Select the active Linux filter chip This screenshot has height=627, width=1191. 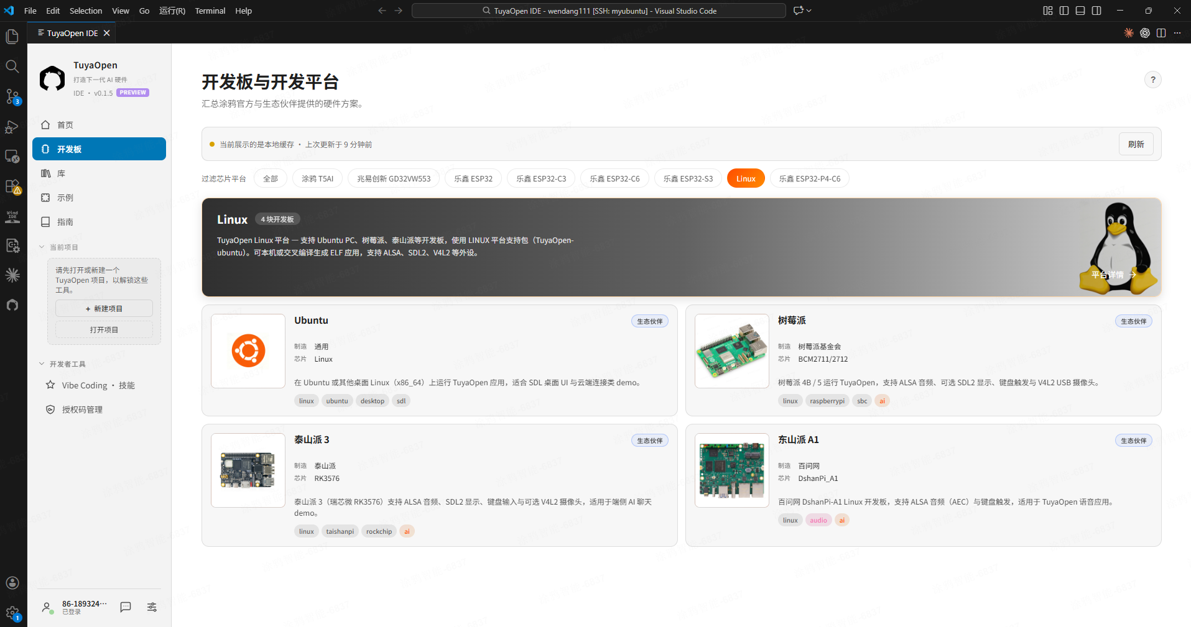pos(746,179)
